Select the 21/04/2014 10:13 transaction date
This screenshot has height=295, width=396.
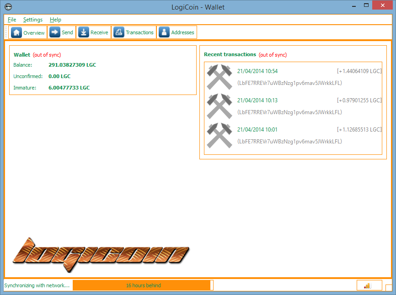tap(257, 100)
